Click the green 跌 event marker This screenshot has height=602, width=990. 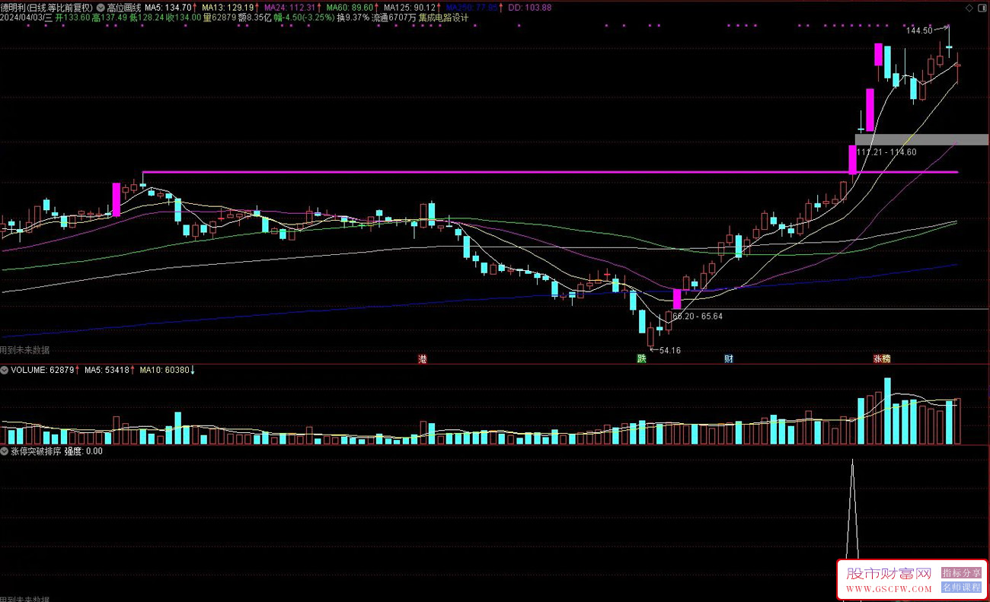tap(641, 358)
